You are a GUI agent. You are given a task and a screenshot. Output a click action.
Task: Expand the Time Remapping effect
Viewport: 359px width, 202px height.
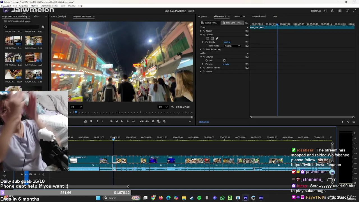point(201,49)
